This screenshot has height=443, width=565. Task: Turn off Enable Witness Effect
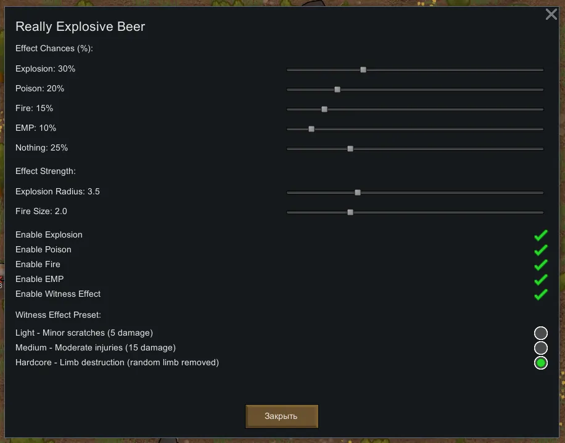[x=541, y=294]
